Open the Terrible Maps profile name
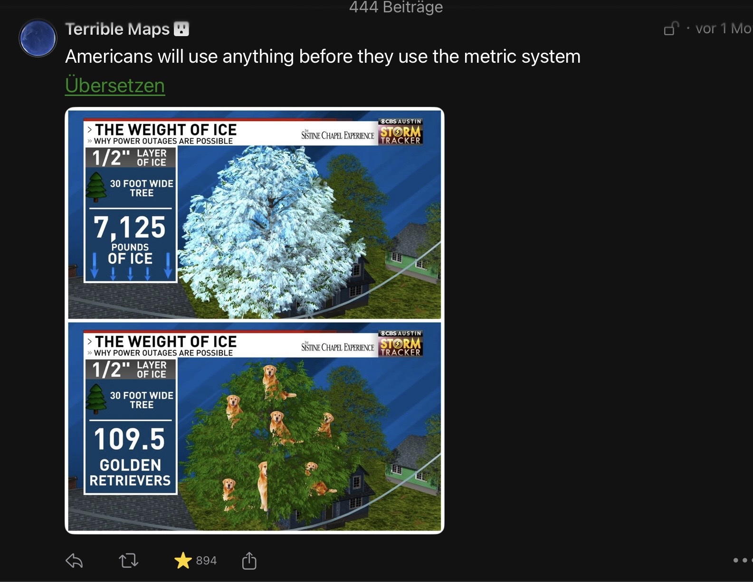The height and width of the screenshot is (582, 753). [117, 29]
